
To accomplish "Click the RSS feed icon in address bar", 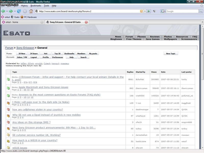I will coord(142,11).
